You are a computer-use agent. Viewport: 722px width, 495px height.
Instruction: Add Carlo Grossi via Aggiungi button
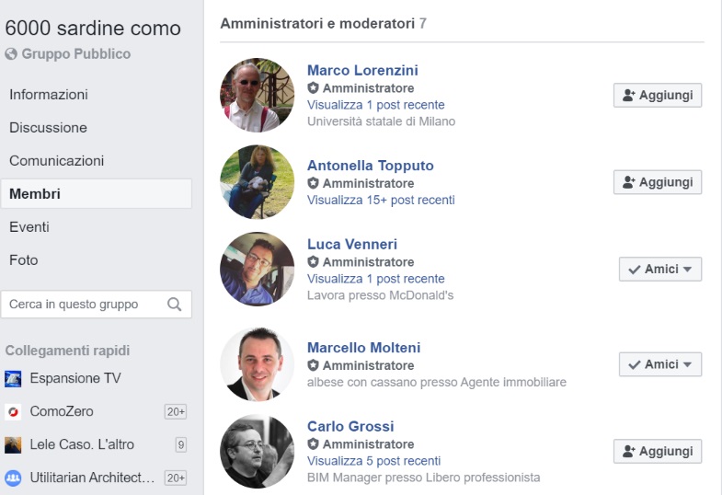point(658,451)
